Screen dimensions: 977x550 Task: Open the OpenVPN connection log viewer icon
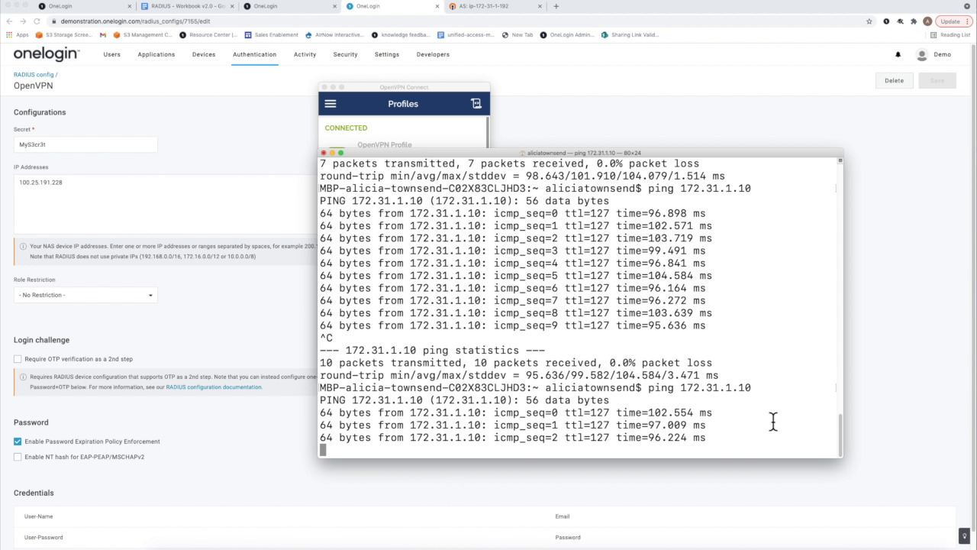point(476,102)
